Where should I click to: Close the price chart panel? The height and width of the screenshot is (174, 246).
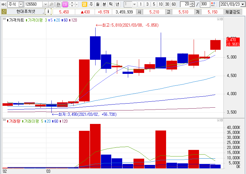(222, 19)
